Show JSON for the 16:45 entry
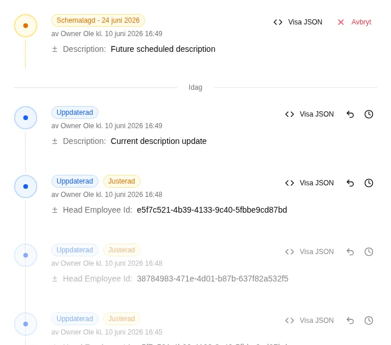391x345 pixels. 309,321
